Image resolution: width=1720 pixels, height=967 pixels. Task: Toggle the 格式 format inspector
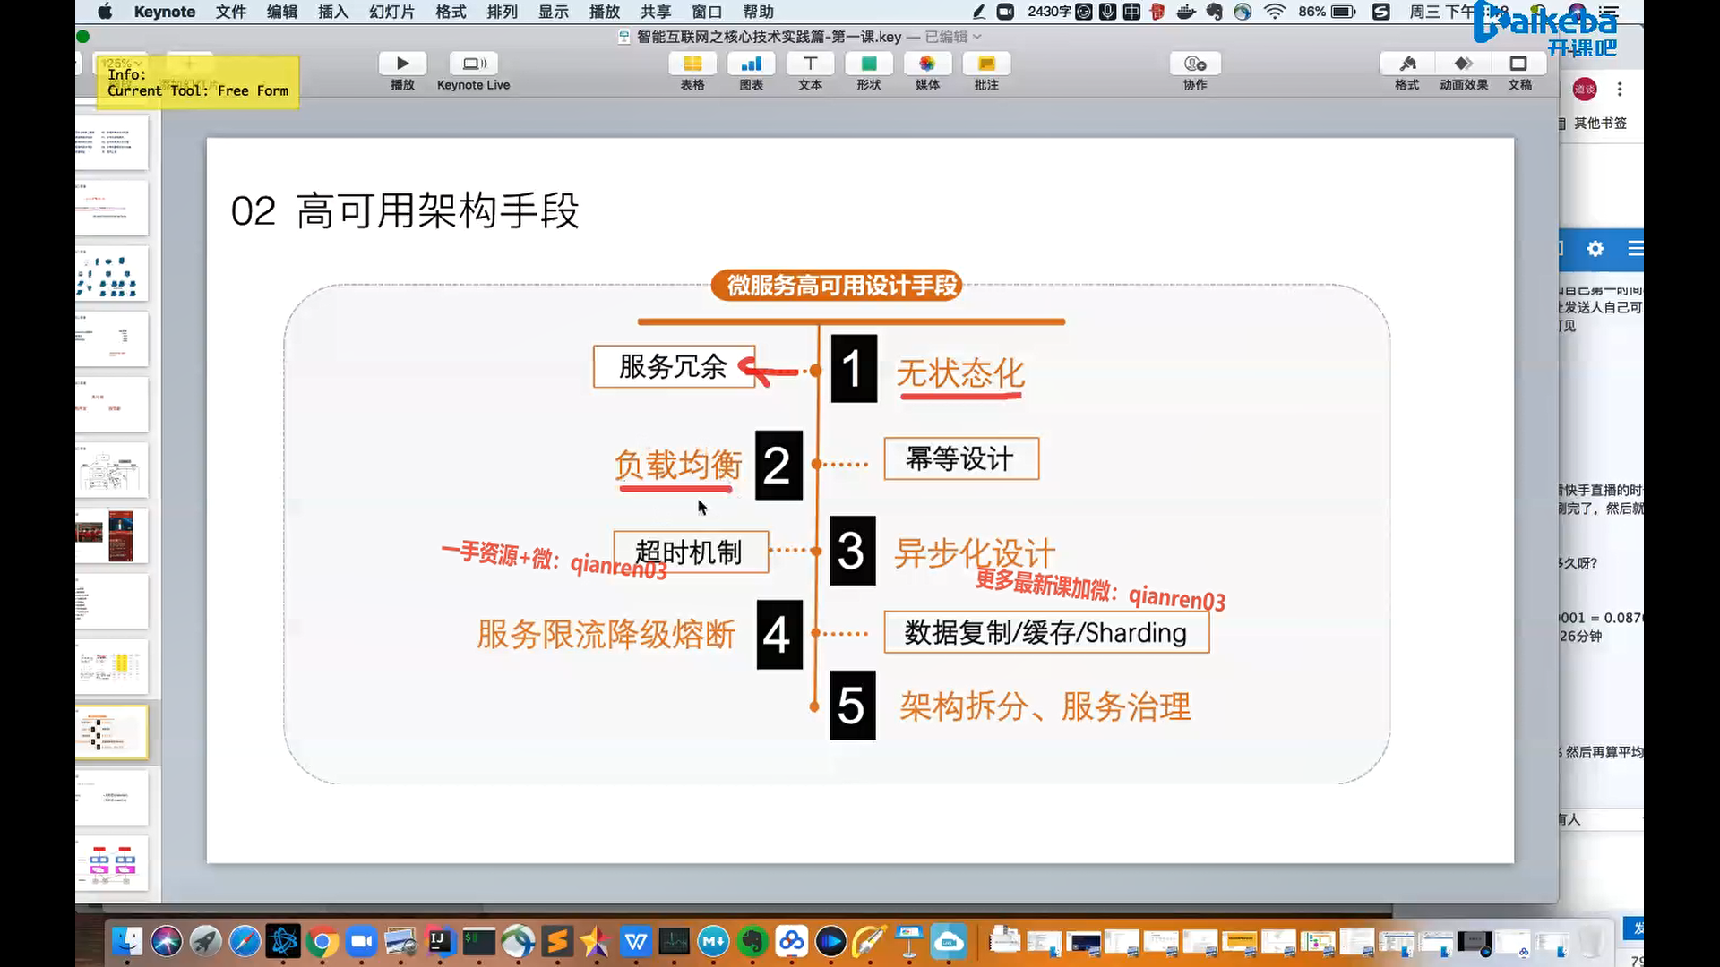tap(1407, 64)
